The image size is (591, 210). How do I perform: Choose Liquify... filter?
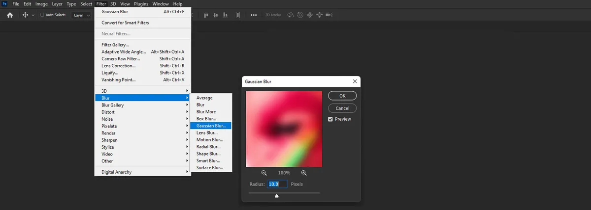pyautogui.click(x=143, y=73)
